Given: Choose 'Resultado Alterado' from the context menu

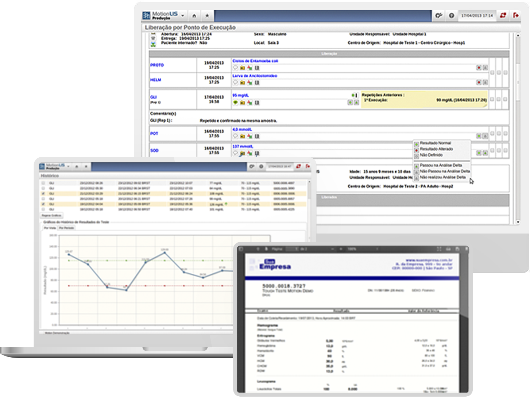Looking at the screenshot, I should click(x=436, y=149).
